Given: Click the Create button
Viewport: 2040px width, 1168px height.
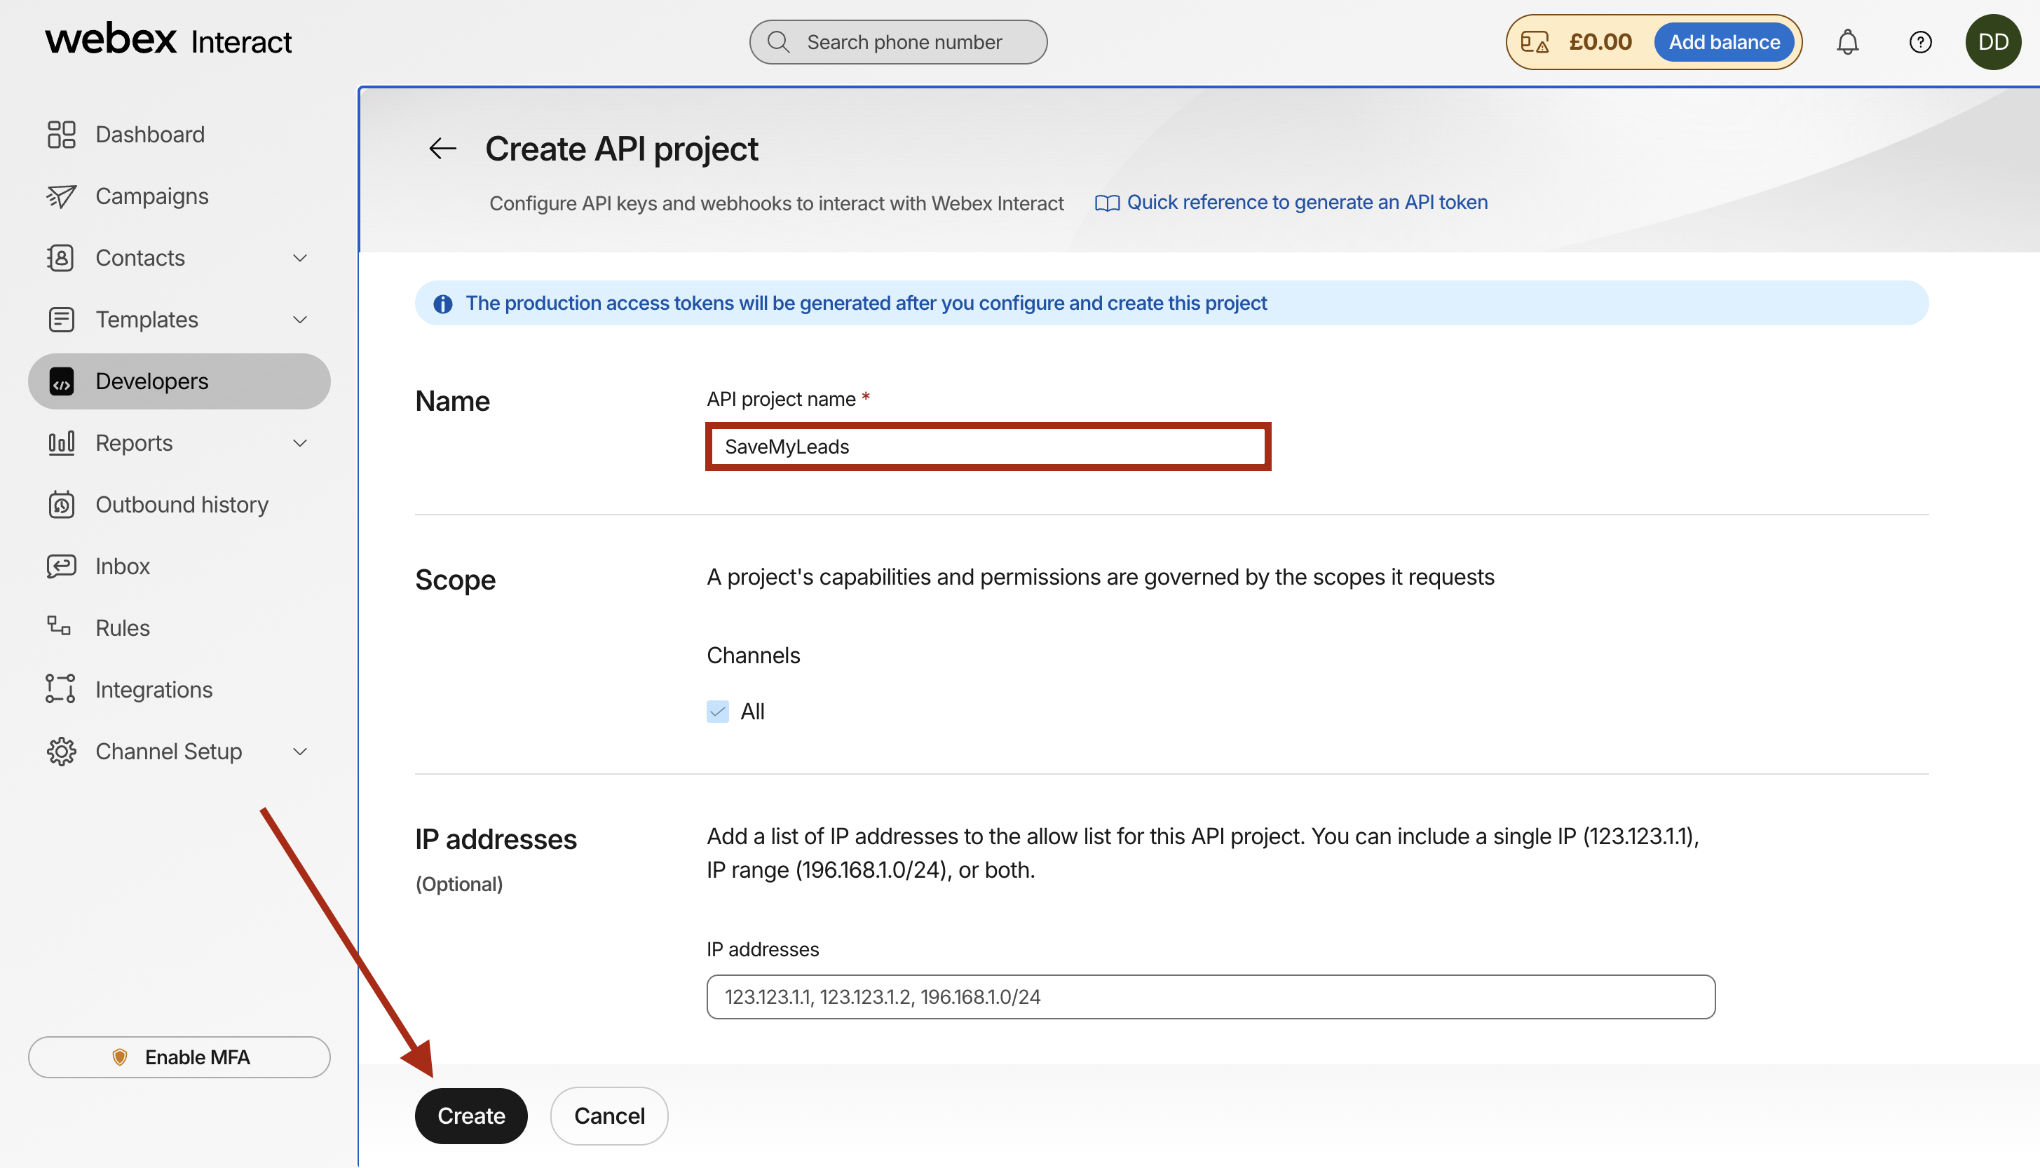Looking at the screenshot, I should [472, 1116].
